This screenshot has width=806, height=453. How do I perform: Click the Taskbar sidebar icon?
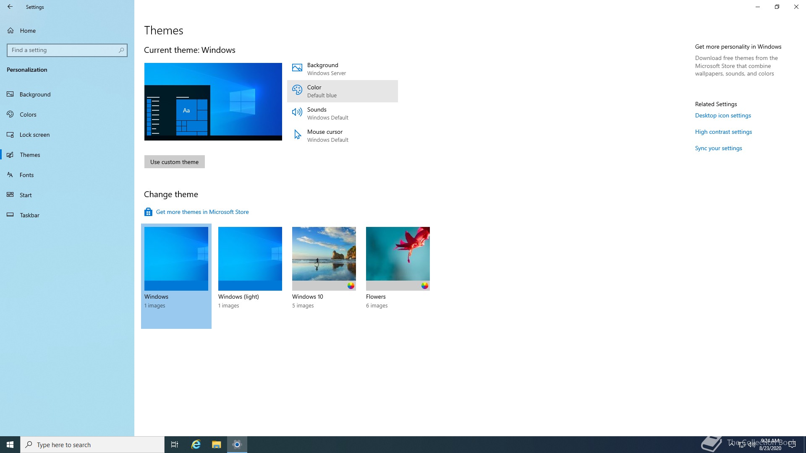(10, 215)
